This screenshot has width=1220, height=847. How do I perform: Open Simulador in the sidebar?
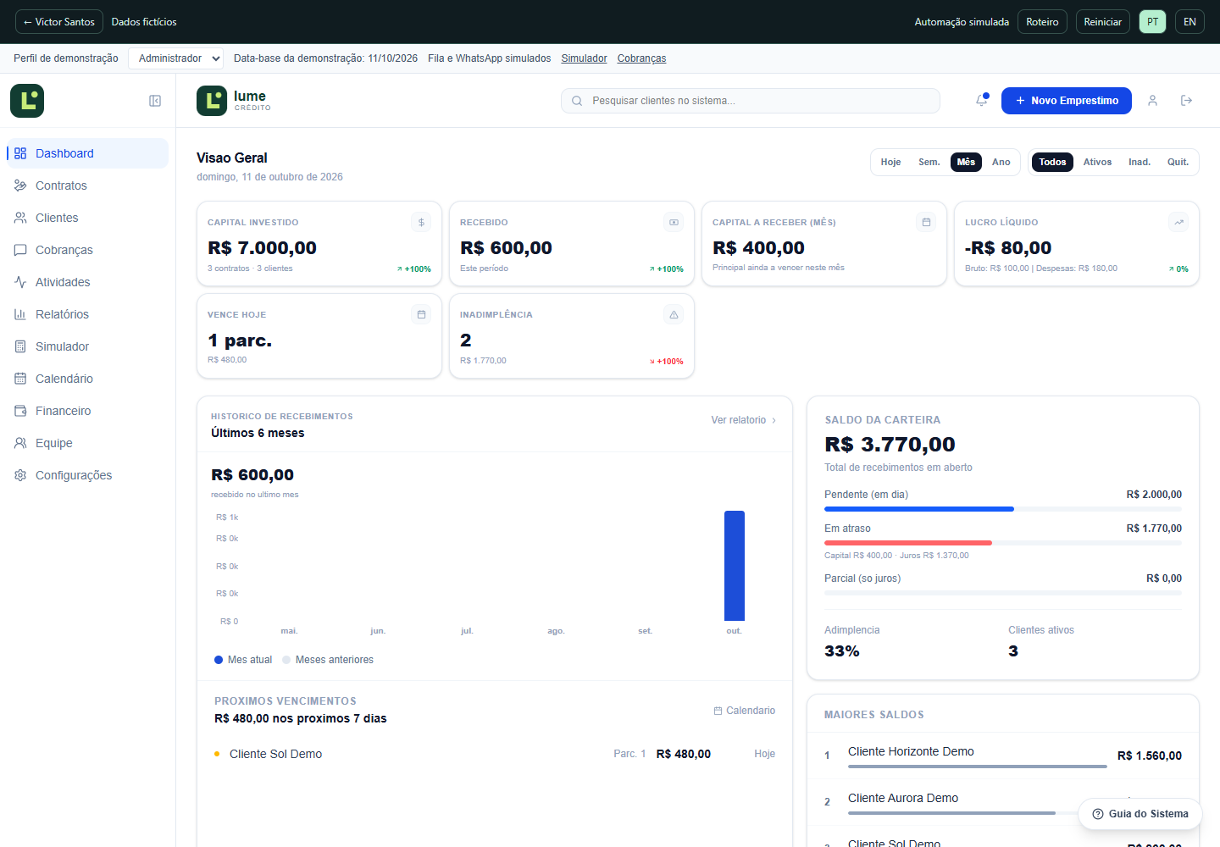(87, 346)
